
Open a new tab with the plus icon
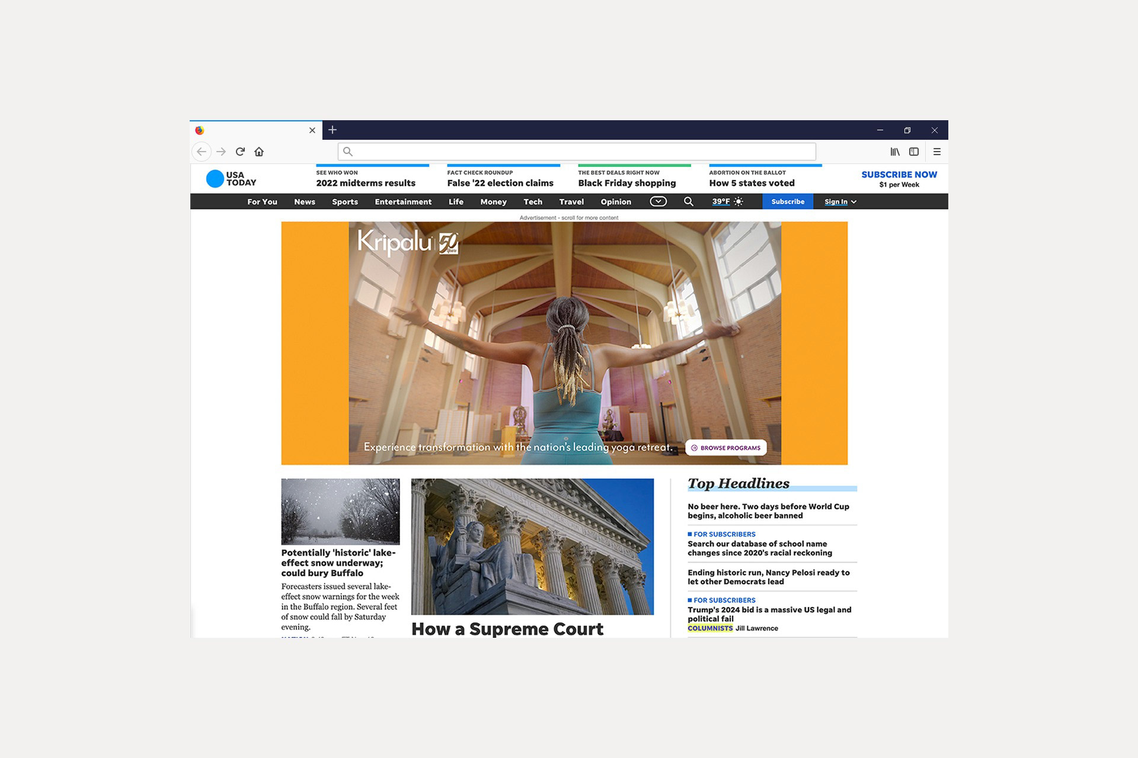click(333, 130)
